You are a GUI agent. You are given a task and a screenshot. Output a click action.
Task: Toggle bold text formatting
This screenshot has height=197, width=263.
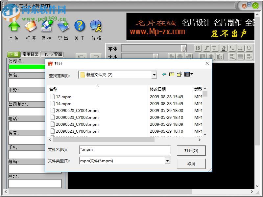198,48
